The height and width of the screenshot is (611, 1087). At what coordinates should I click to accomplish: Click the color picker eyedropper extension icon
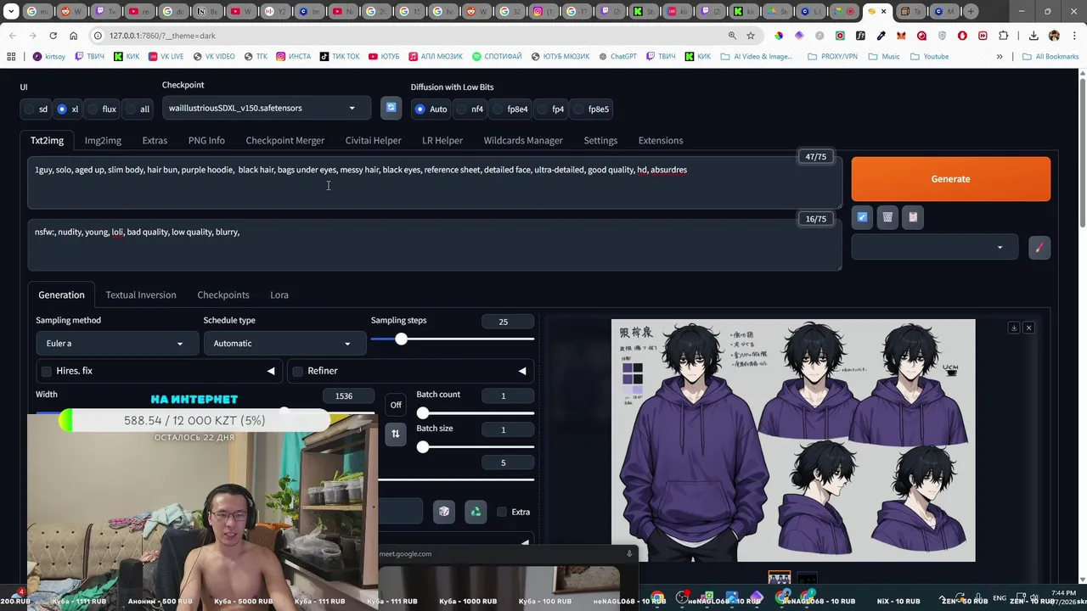(x=881, y=36)
